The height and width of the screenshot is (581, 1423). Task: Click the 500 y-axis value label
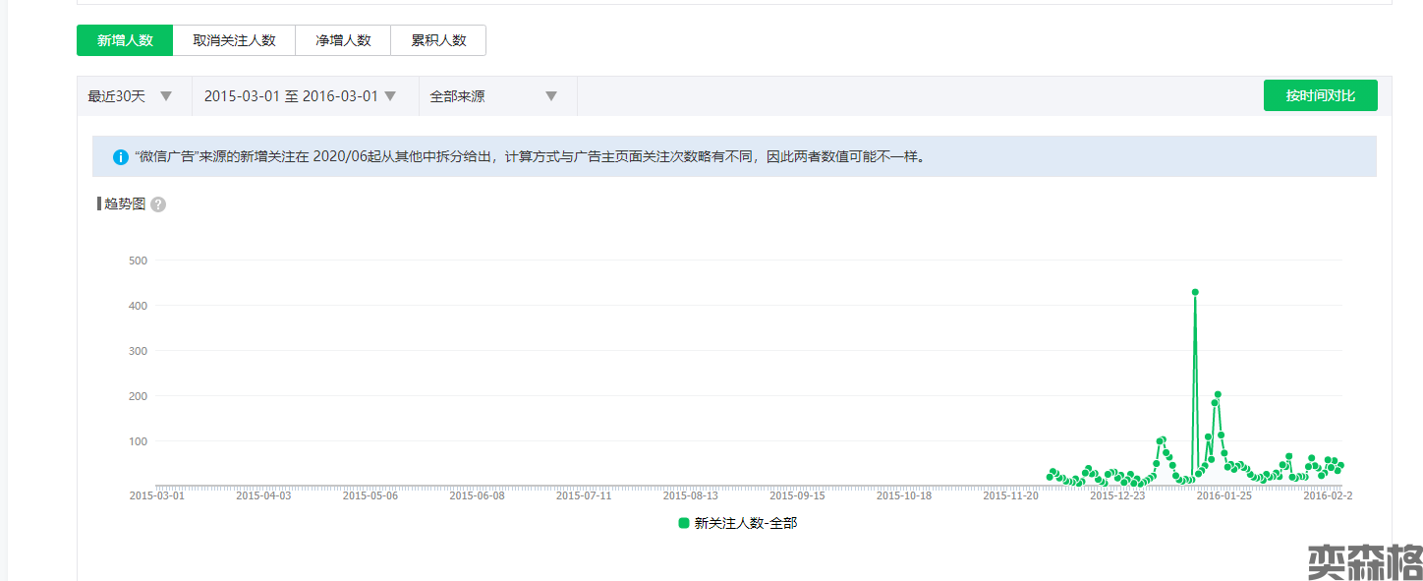click(x=138, y=261)
